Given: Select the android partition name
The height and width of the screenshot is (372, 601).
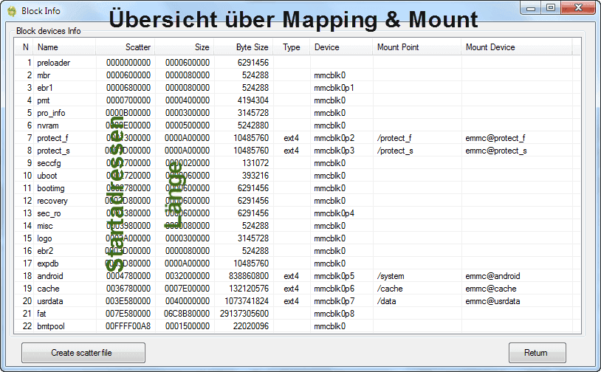Looking at the screenshot, I should 49,276.
